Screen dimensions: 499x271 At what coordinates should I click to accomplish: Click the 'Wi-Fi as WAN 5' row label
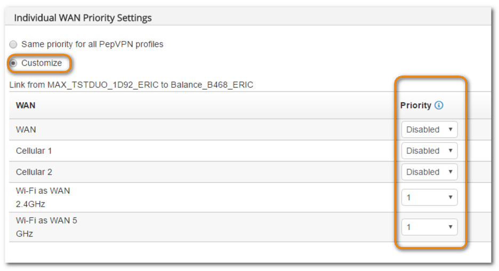tap(46, 220)
